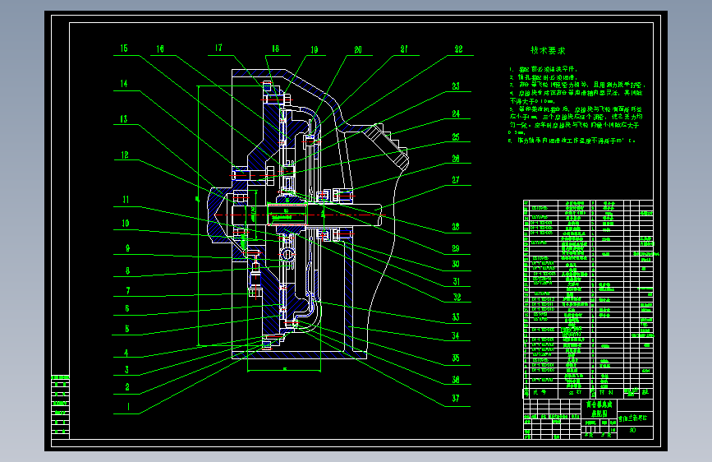
Task: Choose the part number 34 text
Action: click(456, 335)
